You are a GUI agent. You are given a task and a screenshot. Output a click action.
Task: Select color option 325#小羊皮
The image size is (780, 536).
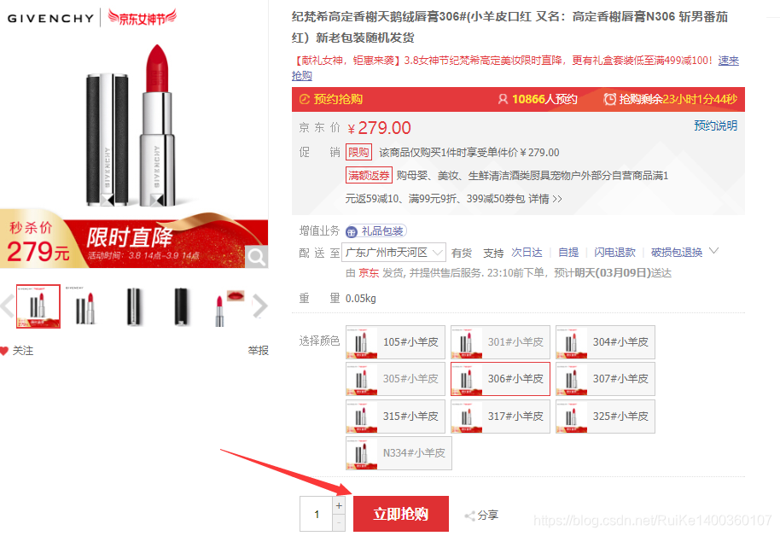tap(605, 417)
